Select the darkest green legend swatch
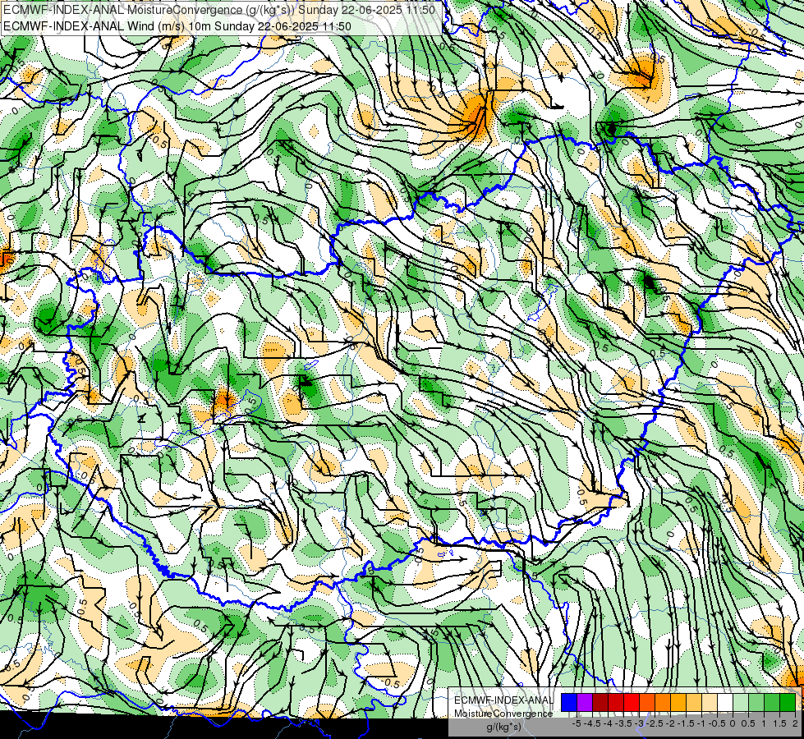804x739 pixels. (788, 703)
